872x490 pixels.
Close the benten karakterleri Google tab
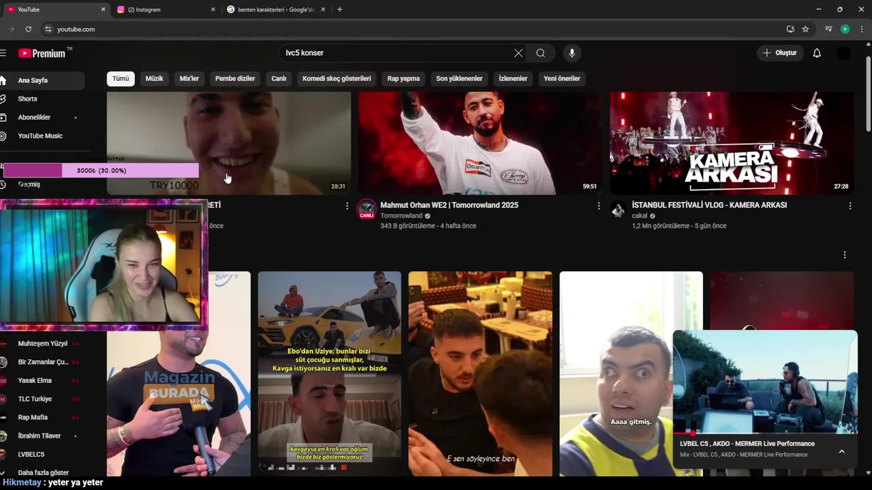(x=323, y=10)
